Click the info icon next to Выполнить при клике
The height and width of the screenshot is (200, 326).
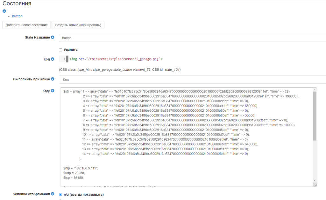53,79
